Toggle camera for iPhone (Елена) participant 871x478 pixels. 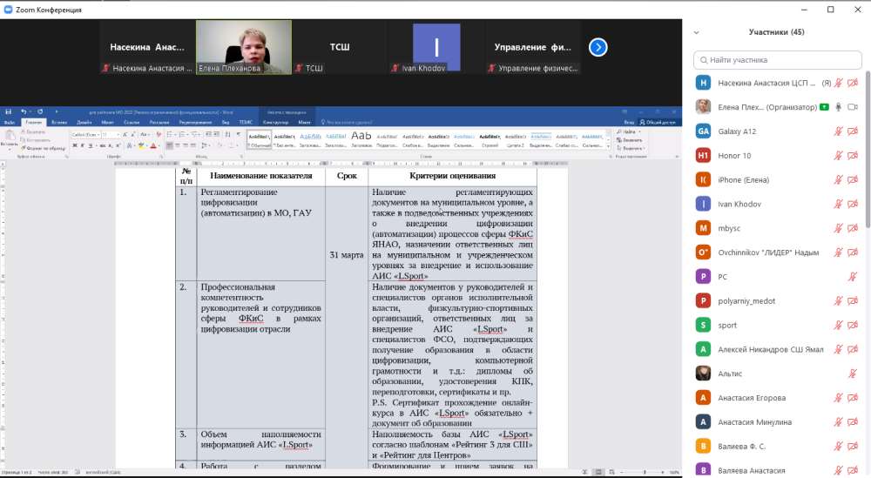click(x=853, y=180)
